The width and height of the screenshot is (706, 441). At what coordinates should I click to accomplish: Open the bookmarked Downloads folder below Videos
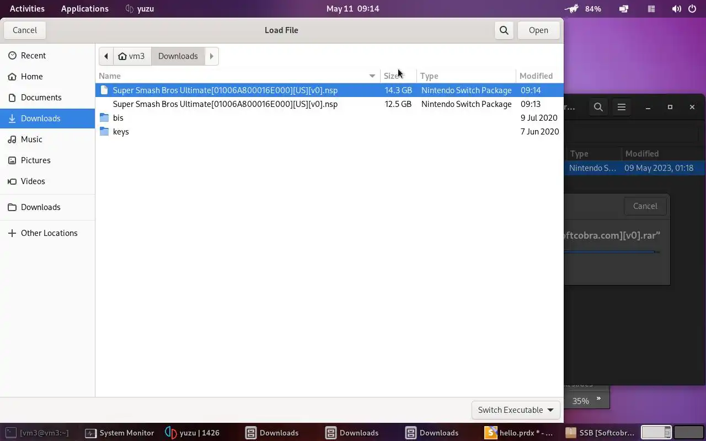click(x=47, y=207)
